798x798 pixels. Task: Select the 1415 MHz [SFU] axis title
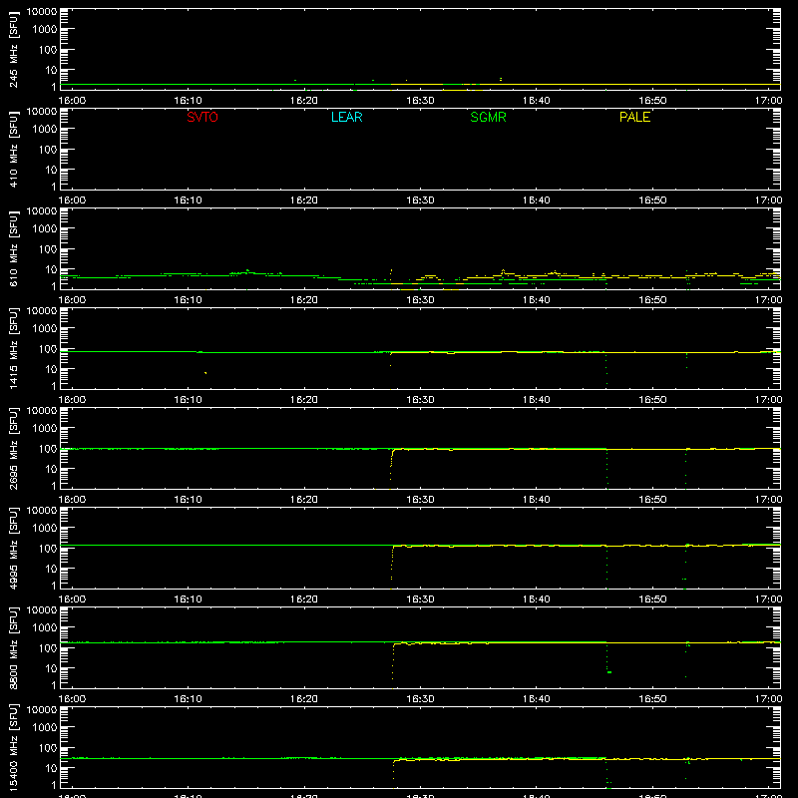pos(14,348)
